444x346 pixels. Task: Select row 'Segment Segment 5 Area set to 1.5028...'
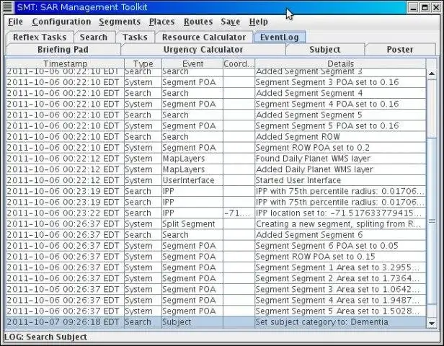[x=216, y=311]
